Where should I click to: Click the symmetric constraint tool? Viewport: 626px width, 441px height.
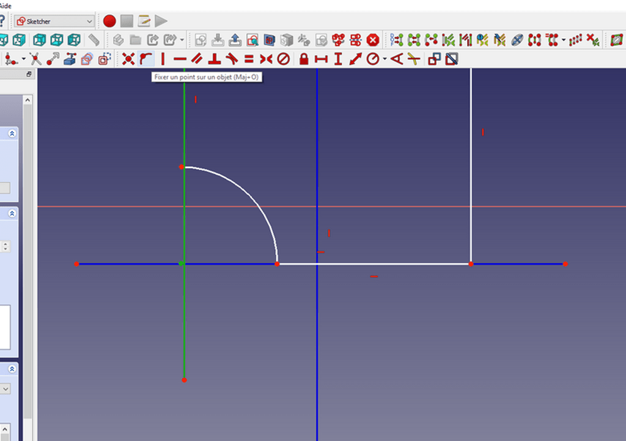266,59
